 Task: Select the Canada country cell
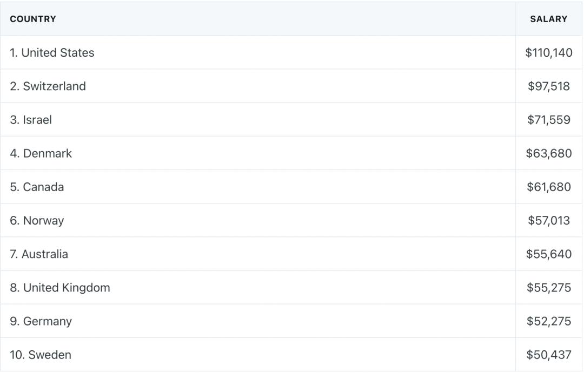[37, 187]
